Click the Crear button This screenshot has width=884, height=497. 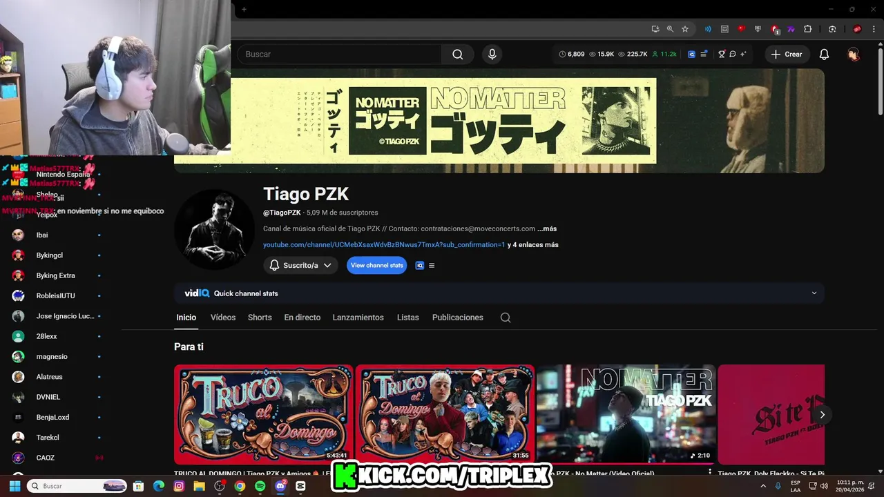(x=787, y=55)
